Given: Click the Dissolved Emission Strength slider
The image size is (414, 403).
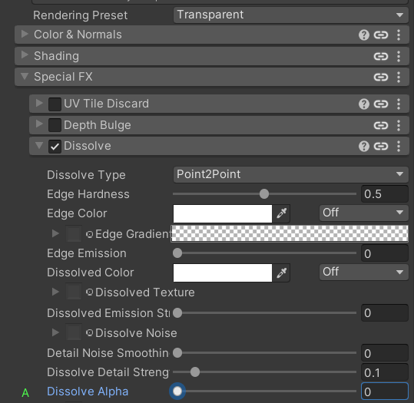Looking at the screenshot, I should click(x=264, y=313).
